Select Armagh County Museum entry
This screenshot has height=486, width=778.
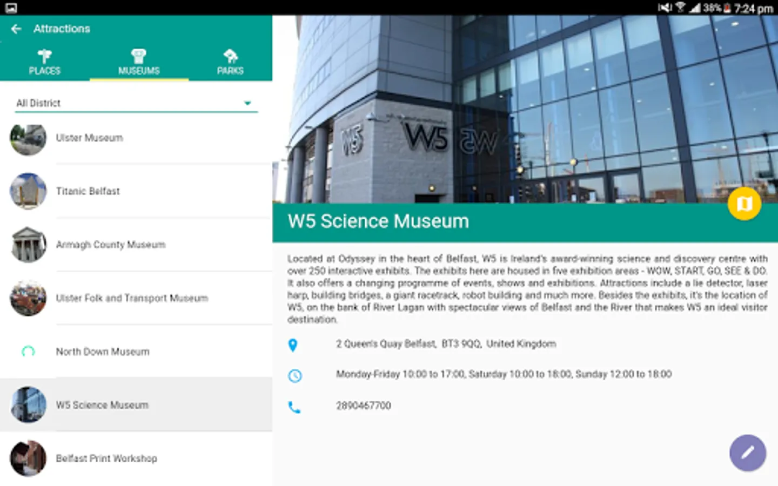[136, 245]
